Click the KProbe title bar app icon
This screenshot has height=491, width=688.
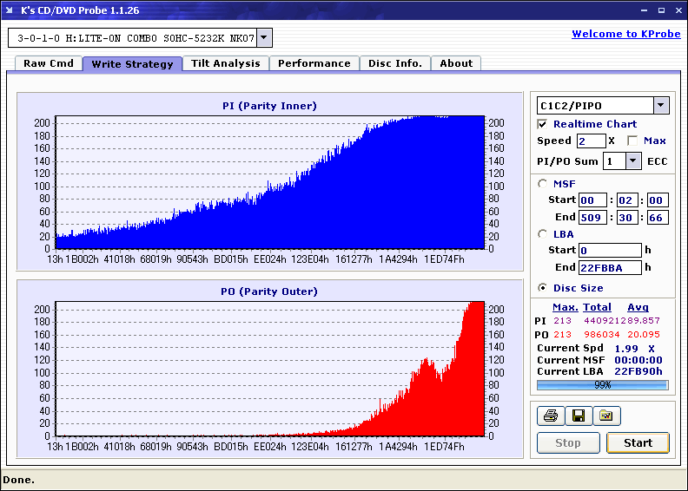tap(10, 10)
